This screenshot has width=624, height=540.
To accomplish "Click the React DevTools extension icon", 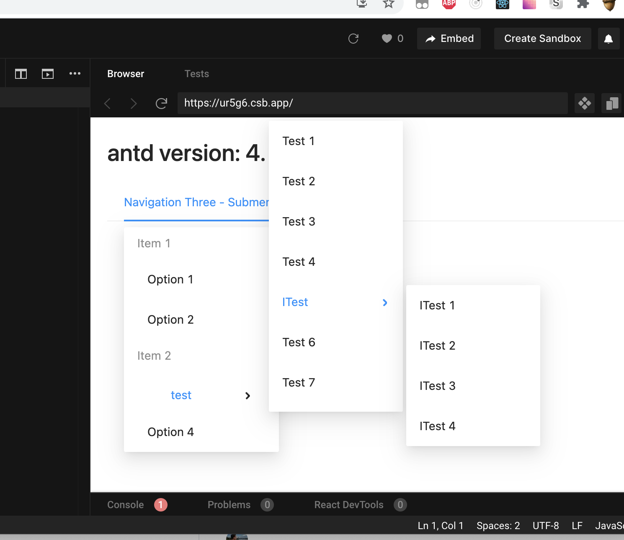I will (x=502, y=5).
